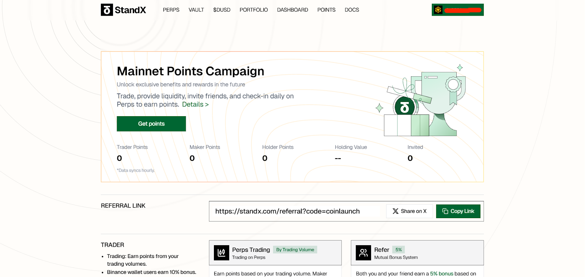Click the Copy Link button
The width and height of the screenshot is (585, 277).
point(458,211)
